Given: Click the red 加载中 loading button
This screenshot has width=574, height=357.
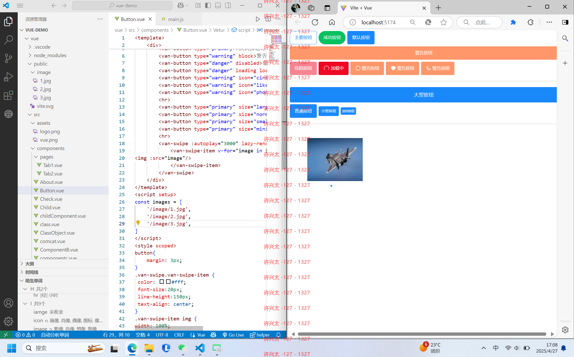Looking at the screenshot, I should click(333, 68).
